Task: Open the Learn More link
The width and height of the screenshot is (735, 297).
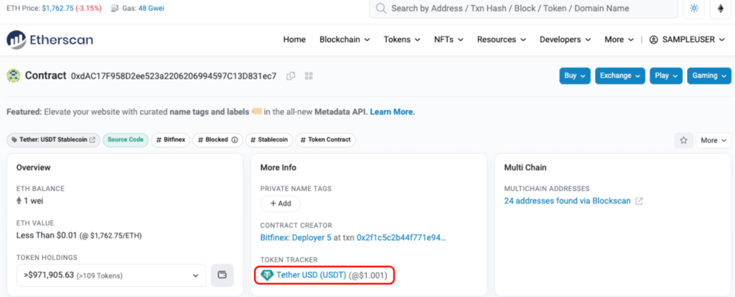Action: (x=392, y=112)
